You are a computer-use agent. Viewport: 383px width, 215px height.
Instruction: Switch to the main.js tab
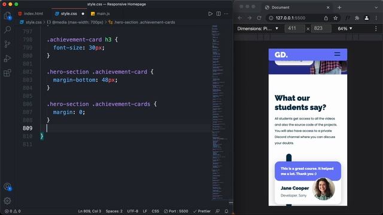tap(100, 14)
